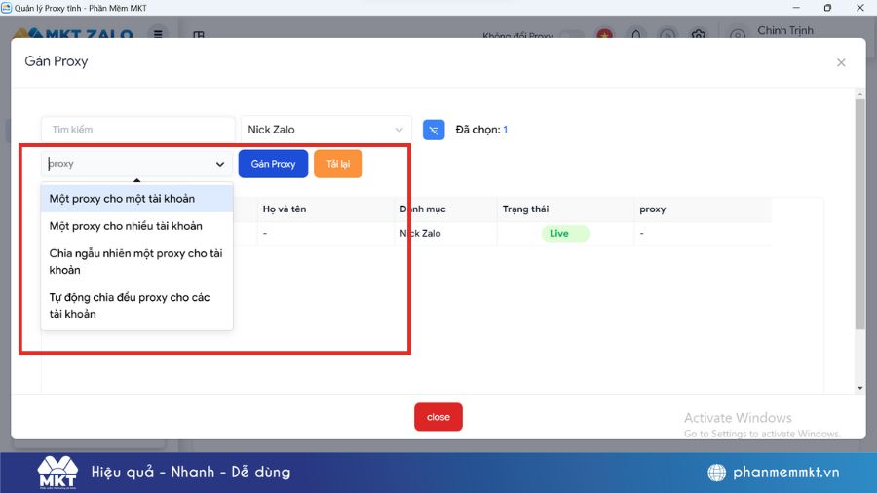Select Chia ngẫu nhiên một proxy option
The image size is (877, 493).
(136, 261)
